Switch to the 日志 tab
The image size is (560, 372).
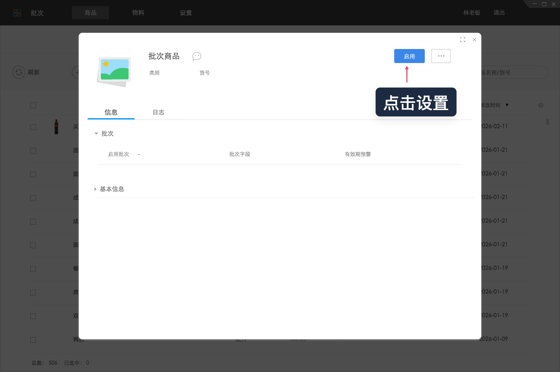(158, 112)
